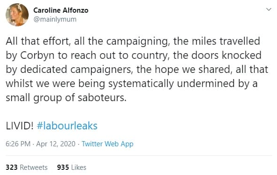Click the Apr 12, 2020 date
Viewport: 277px width, 175px height.
56,143
